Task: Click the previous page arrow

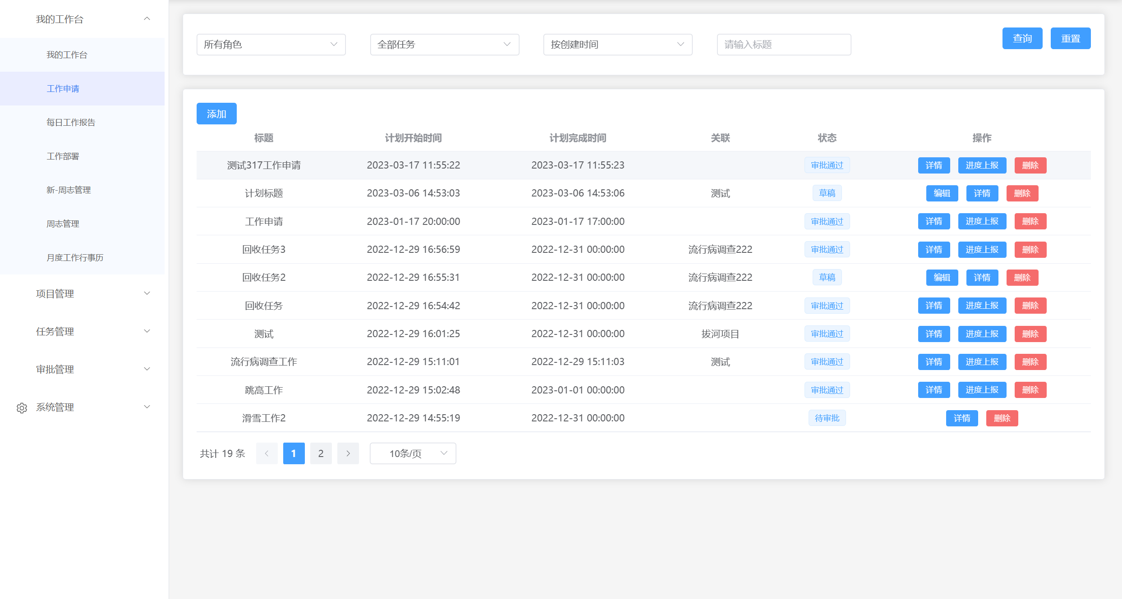Action: [267, 453]
